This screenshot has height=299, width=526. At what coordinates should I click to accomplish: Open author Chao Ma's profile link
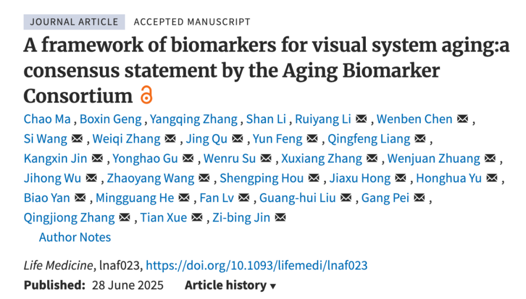click(47, 119)
